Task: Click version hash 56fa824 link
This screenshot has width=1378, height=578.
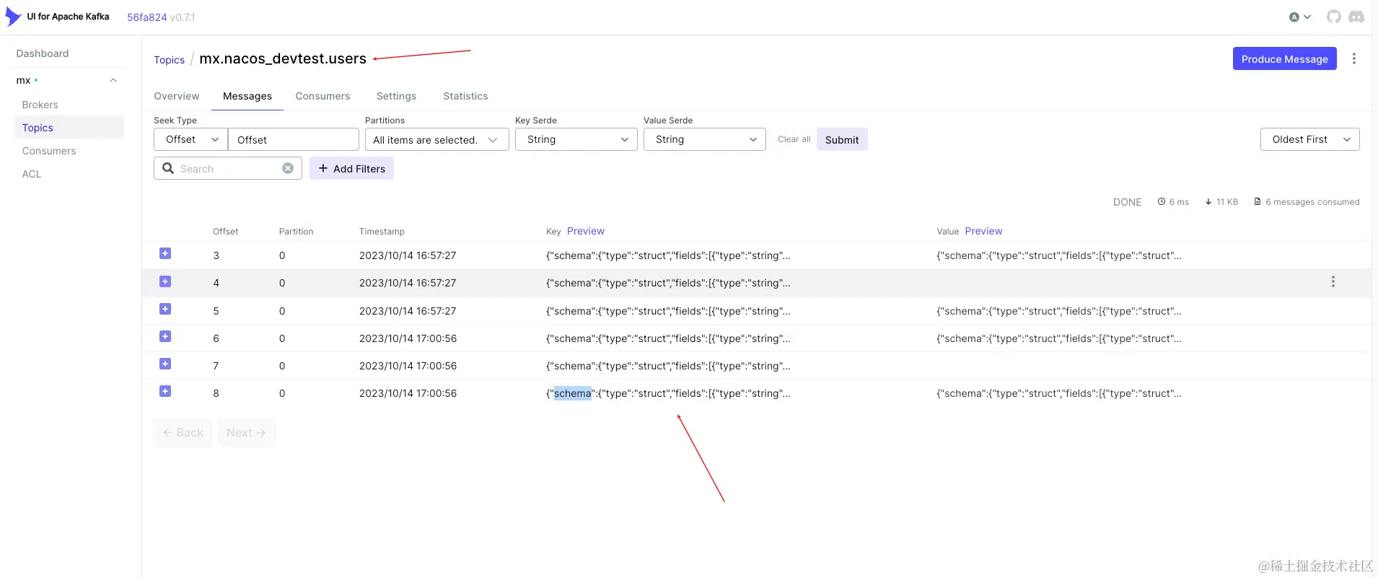Action: tap(147, 17)
